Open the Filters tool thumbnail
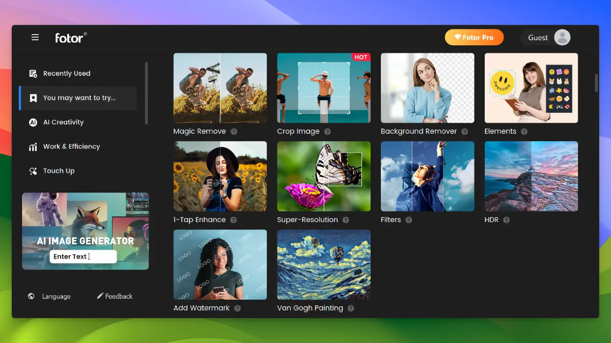The image size is (611, 343). click(427, 176)
